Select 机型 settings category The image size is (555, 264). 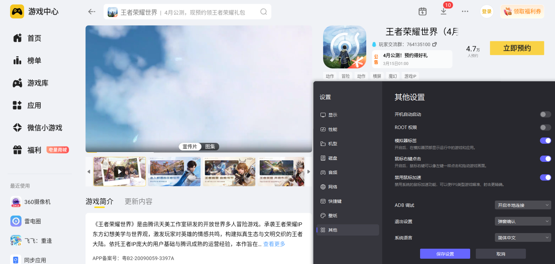coord(348,144)
